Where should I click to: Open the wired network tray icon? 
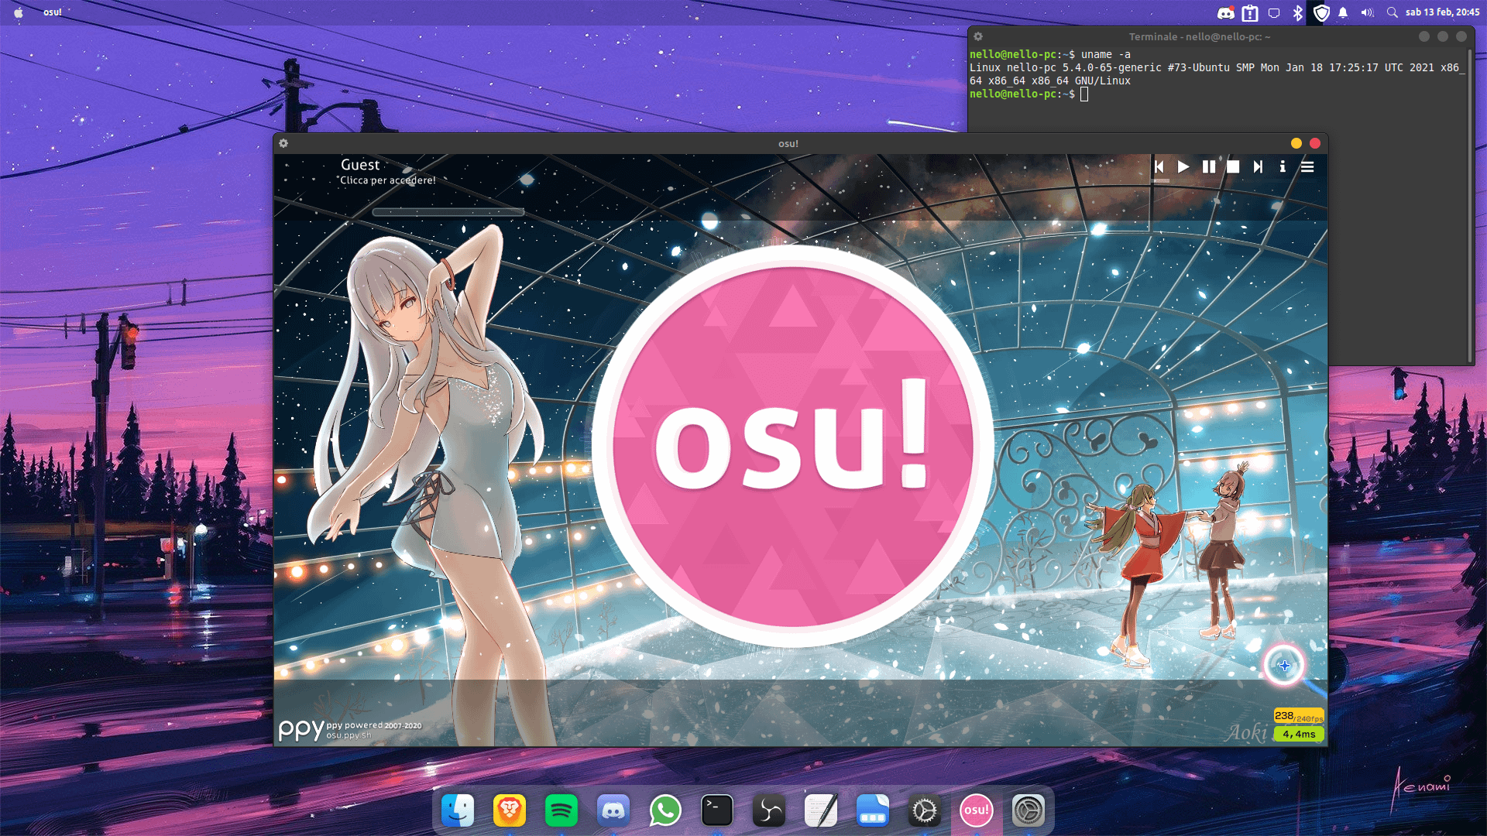tap(1274, 12)
